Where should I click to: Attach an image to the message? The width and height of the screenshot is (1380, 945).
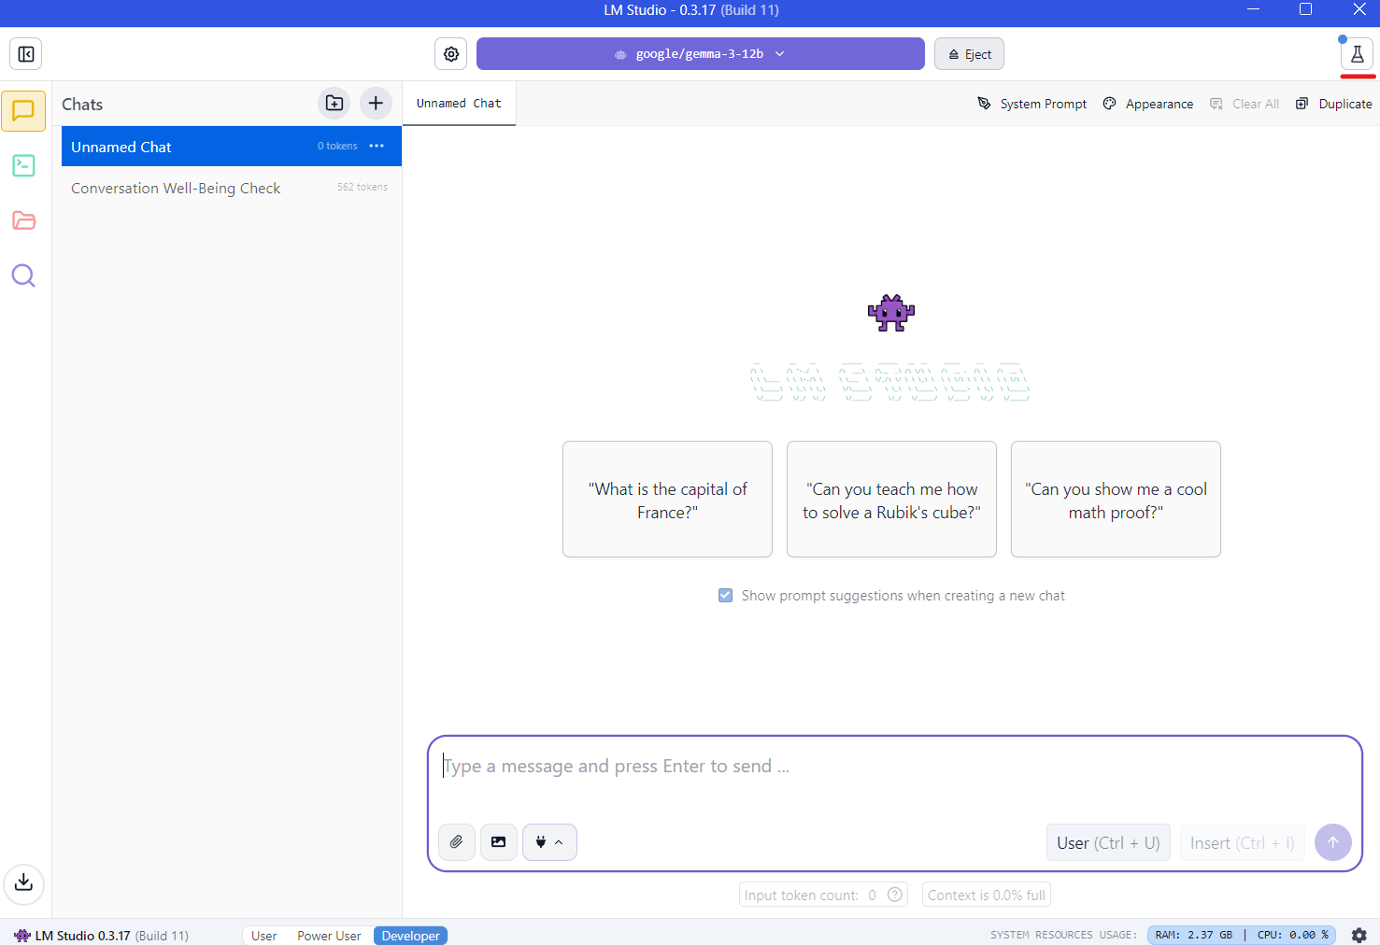click(499, 842)
